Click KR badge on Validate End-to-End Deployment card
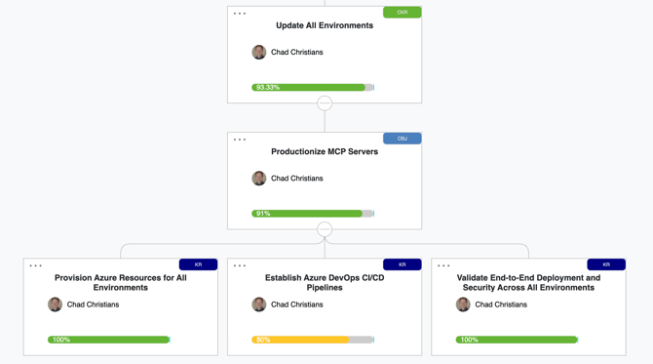This screenshot has width=653, height=364. click(x=606, y=264)
